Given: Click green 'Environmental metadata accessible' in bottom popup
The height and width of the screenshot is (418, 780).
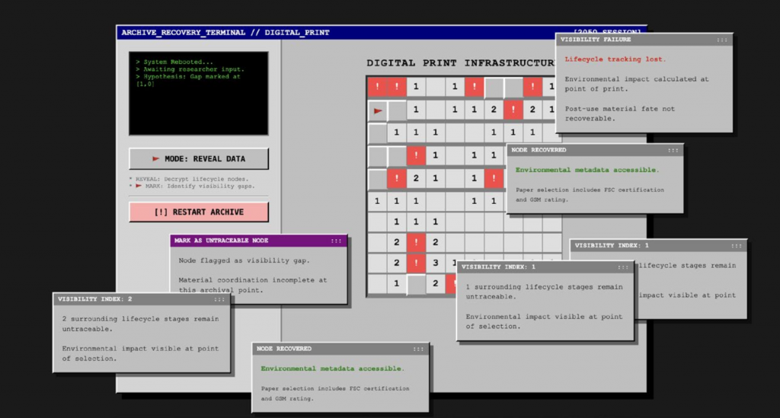Looking at the screenshot, I should point(332,369).
